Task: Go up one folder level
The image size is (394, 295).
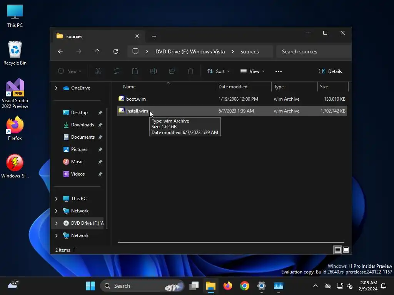Action: (x=97, y=51)
